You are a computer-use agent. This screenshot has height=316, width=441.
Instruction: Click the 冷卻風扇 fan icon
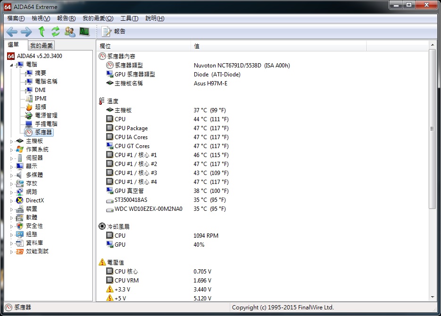[x=102, y=226]
